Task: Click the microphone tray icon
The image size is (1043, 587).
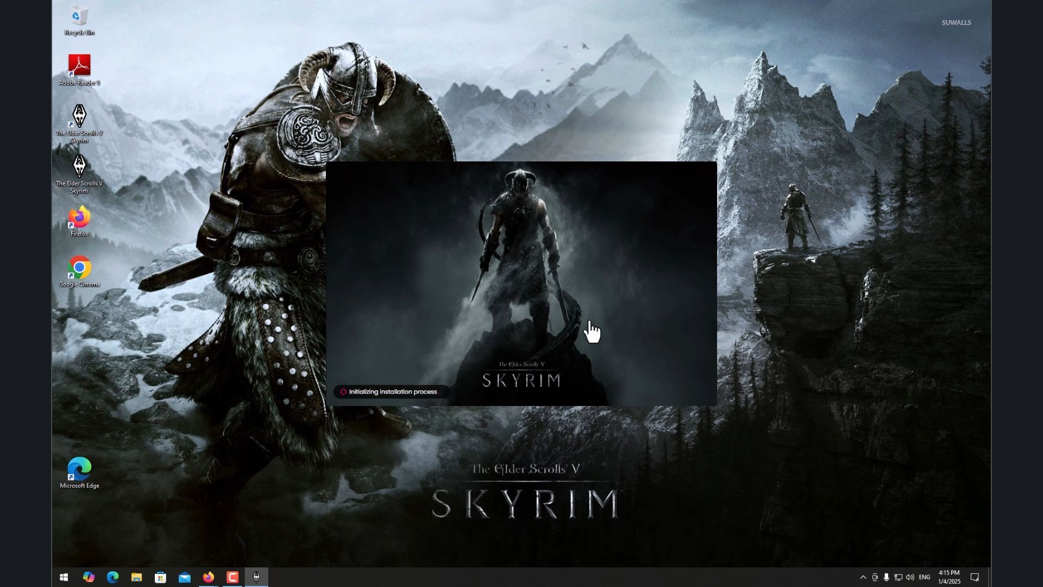Action: click(886, 577)
